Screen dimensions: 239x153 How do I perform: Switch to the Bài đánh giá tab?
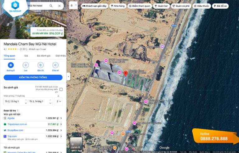click(44, 56)
